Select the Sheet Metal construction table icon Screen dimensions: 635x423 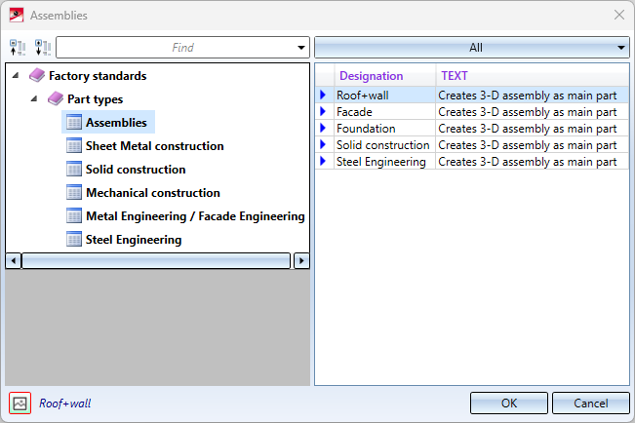pos(74,146)
